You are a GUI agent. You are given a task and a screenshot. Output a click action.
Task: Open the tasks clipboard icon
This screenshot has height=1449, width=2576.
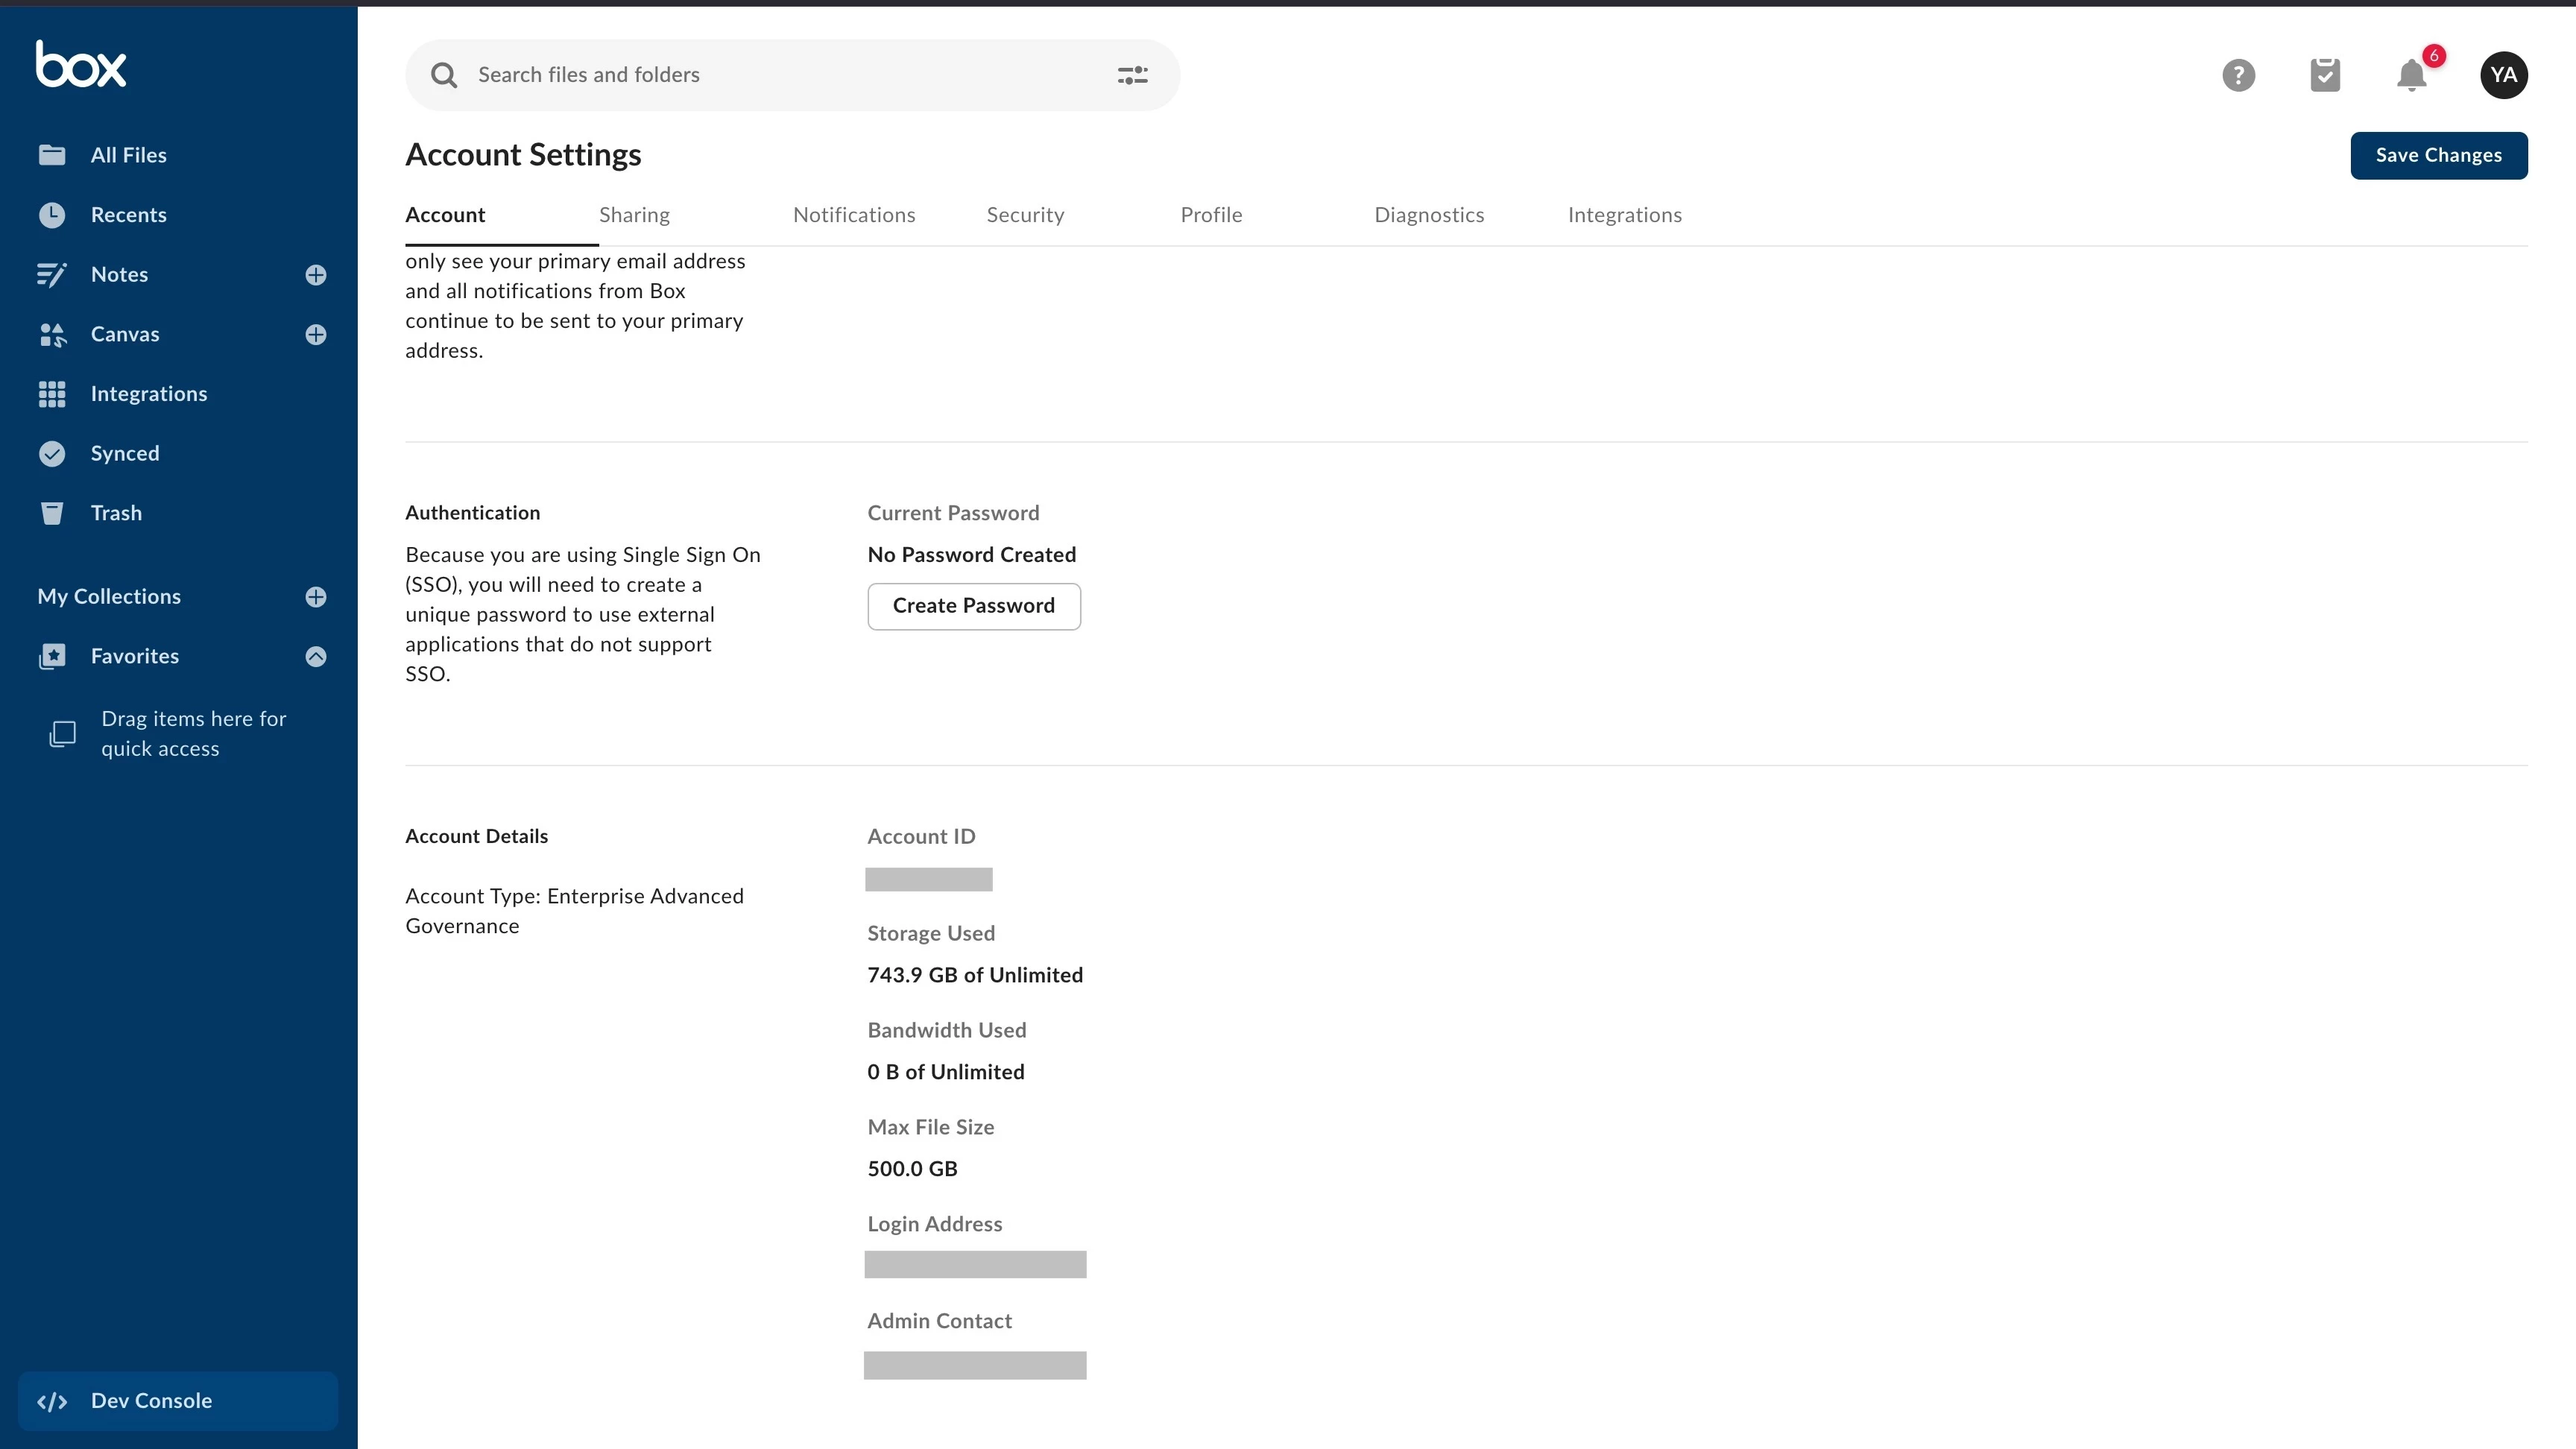coord(2325,75)
